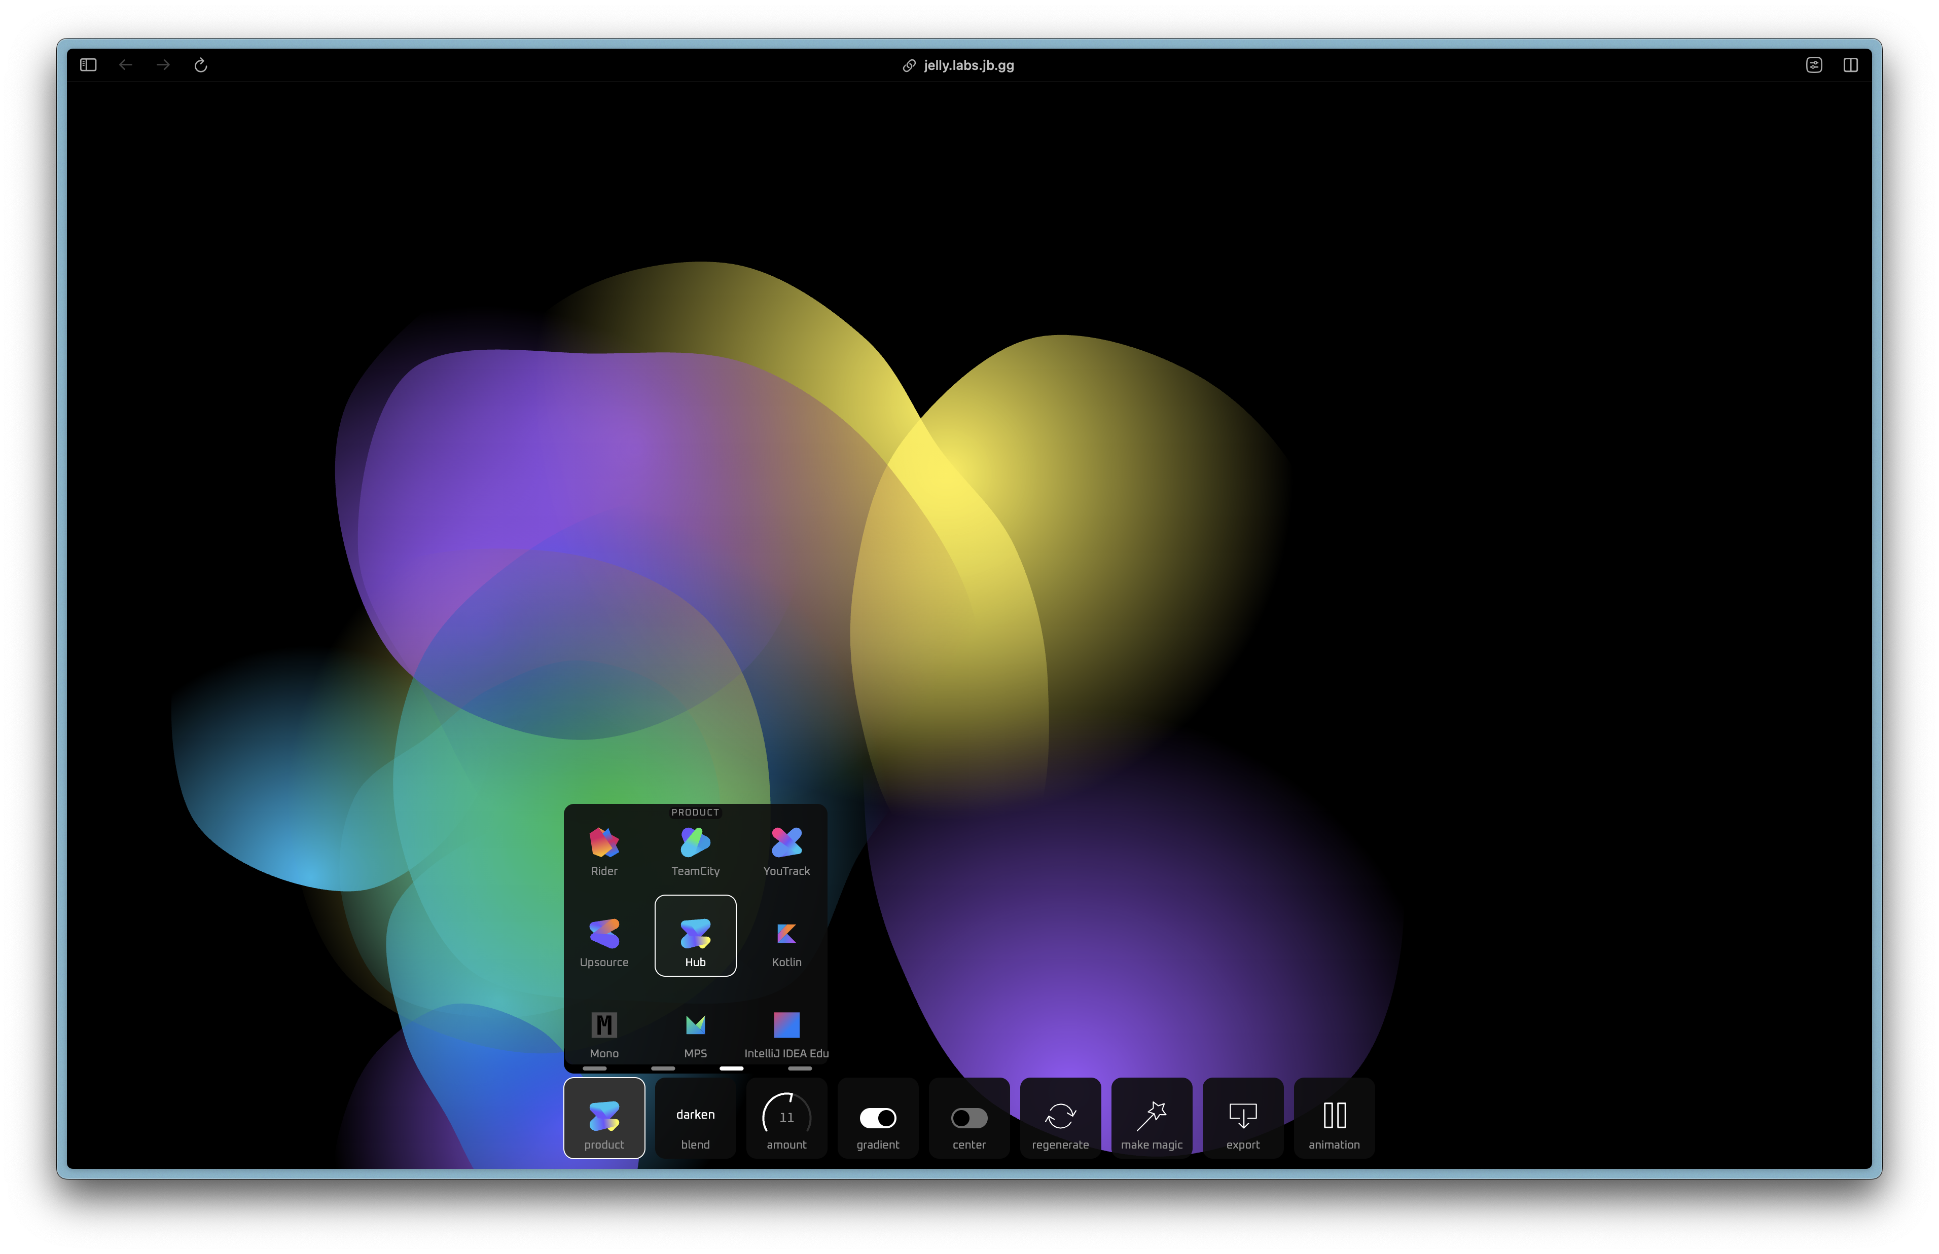Click the jelly.labs.jb.gg address field
The height and width of the screenshot is (1254, 1939).
pyautogui.click(x=968, y=65)
